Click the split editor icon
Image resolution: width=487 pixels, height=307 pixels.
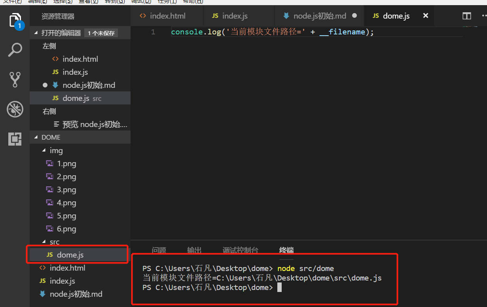(x=467, y=16)
